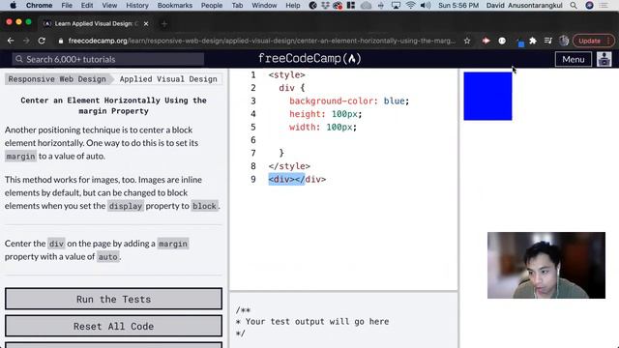Click the white round extension icon

click(x=502, y=41)
